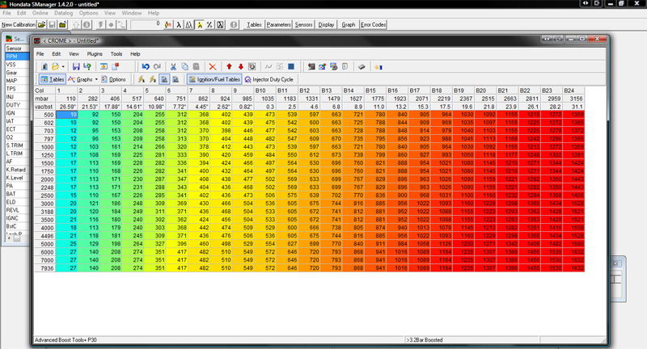
Task: Toggle the Ignition/Fuel Tables view button
Action: pos(214,80)
